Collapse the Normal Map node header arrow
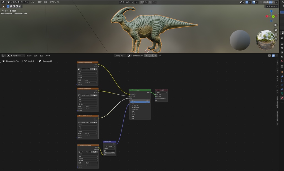Image resolution: width=284 pixels, height=171 pixels. coord(104,142)
